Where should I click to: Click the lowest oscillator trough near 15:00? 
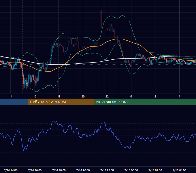pos(24,151)
